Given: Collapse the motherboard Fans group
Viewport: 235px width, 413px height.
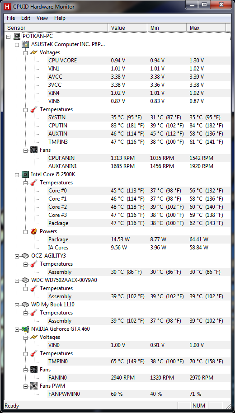Looking at the screenshot, I should tap(26, 150).
